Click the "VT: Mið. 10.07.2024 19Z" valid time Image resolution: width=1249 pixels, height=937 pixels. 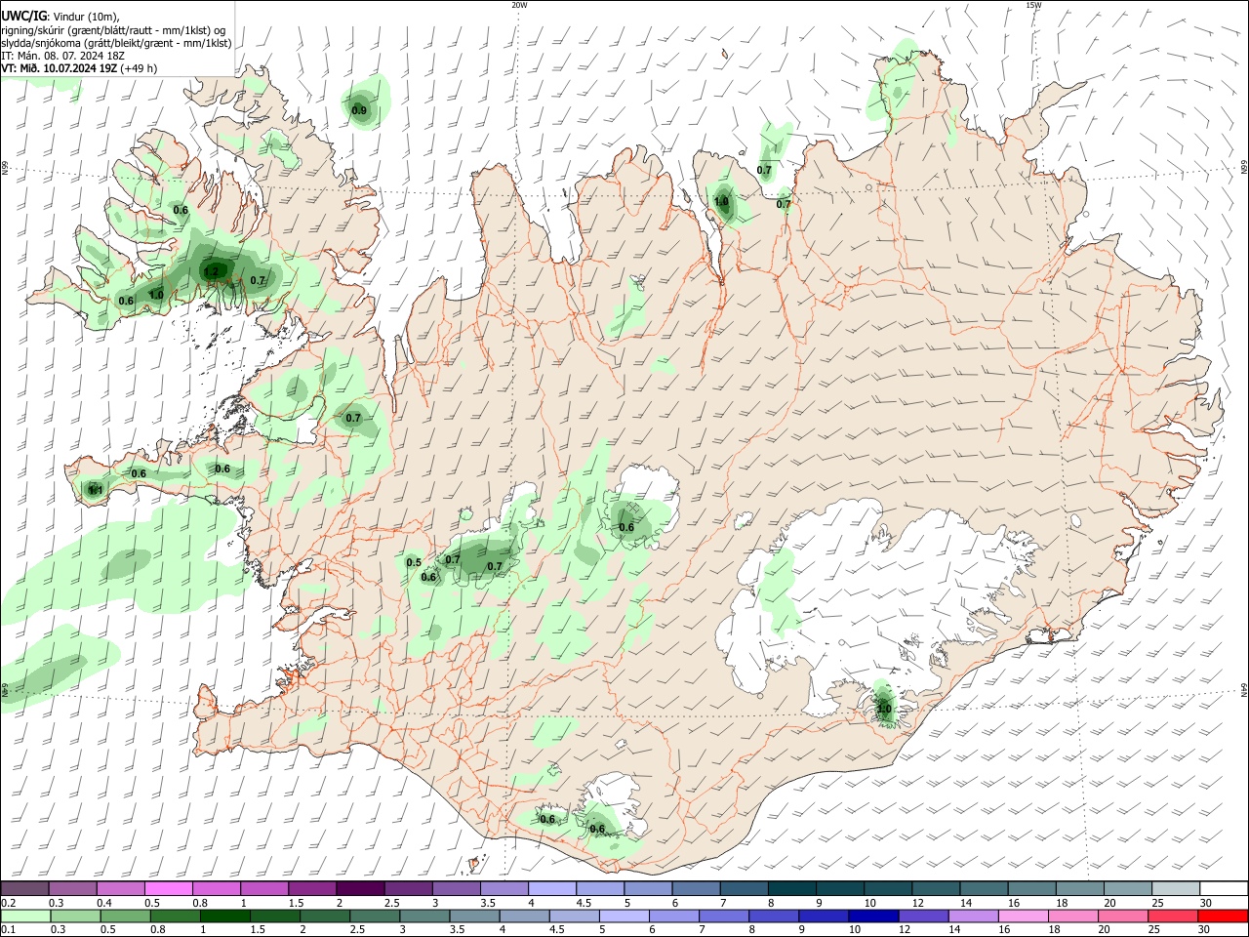tap(60, 68)
